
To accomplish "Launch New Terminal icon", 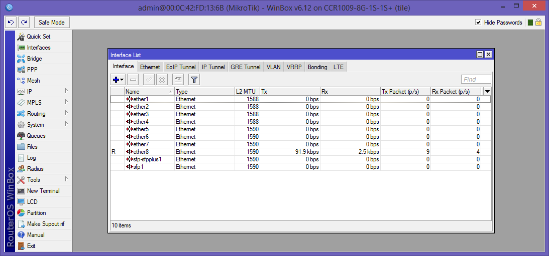I will click(21, 191).
